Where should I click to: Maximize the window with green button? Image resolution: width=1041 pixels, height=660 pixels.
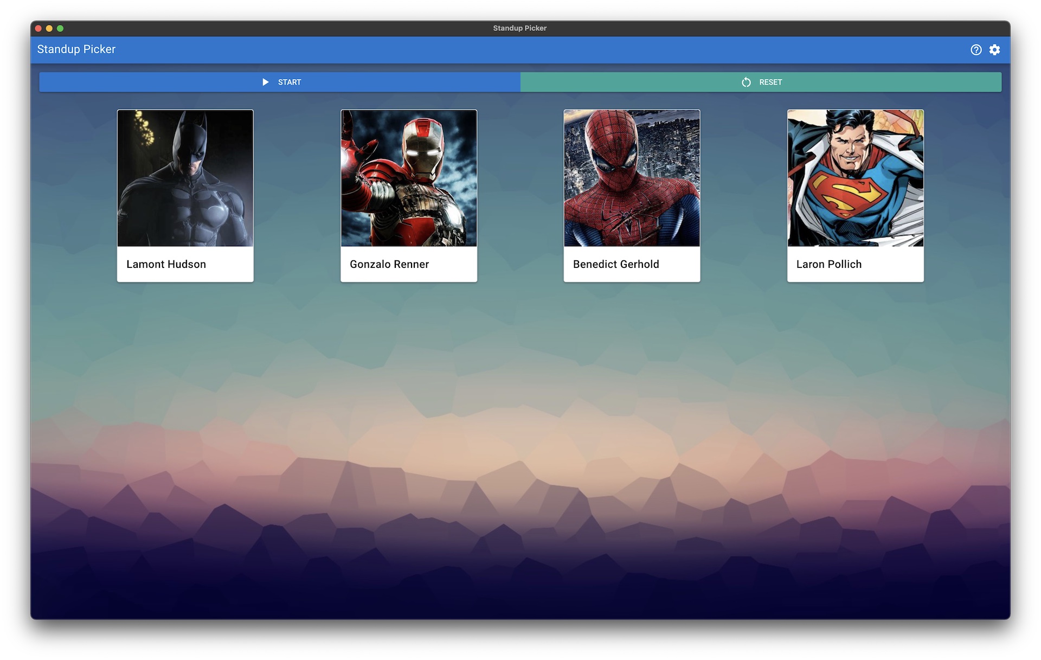(x=60, y=28)
